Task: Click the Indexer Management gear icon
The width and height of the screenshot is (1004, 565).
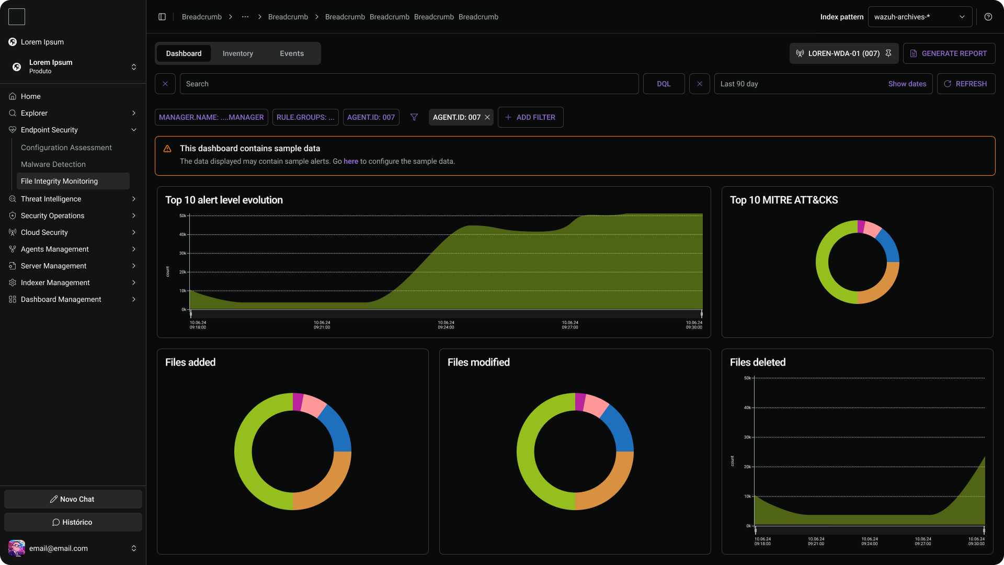Action: point(13,282)
